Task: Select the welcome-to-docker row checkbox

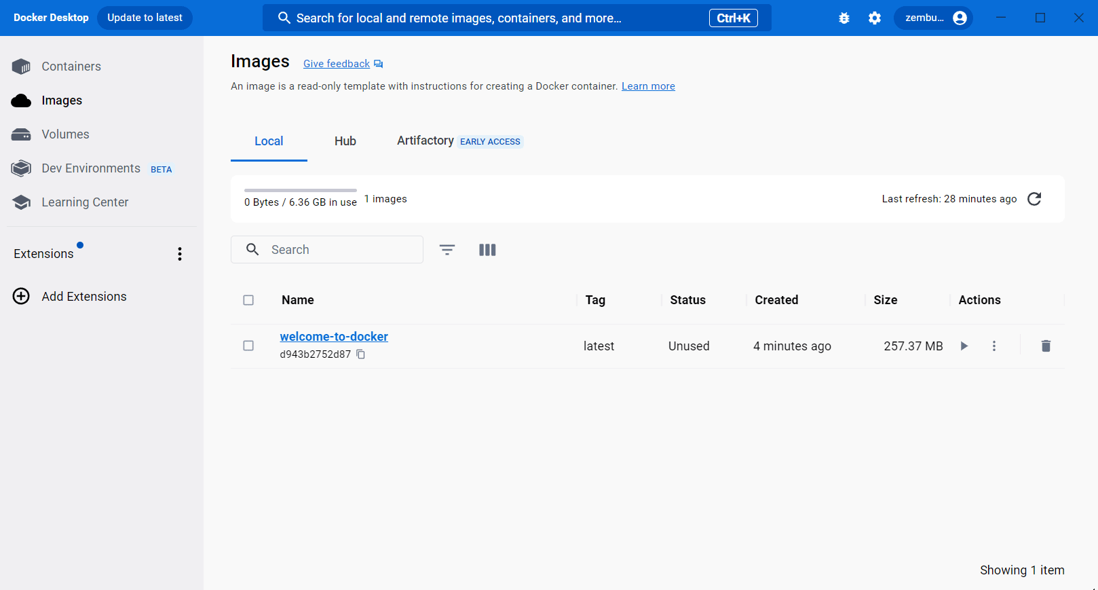Action: (248, 346)
